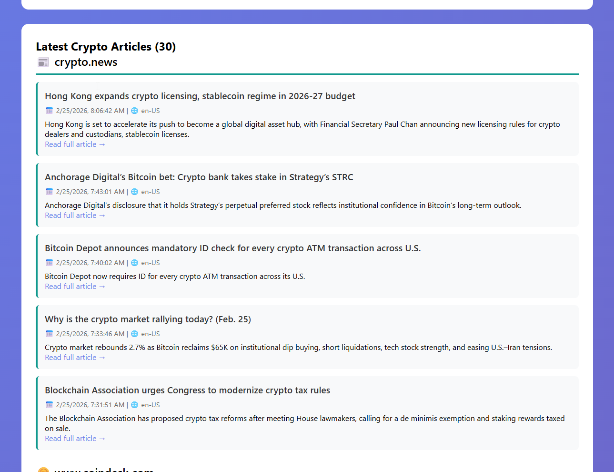Click globe icon on Hong Kong licensing article

coord(135,111)
